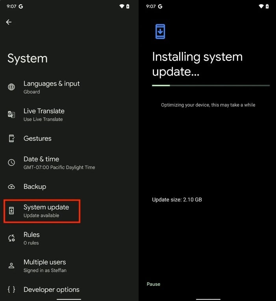Open Languages & input settings

[69, 87]
